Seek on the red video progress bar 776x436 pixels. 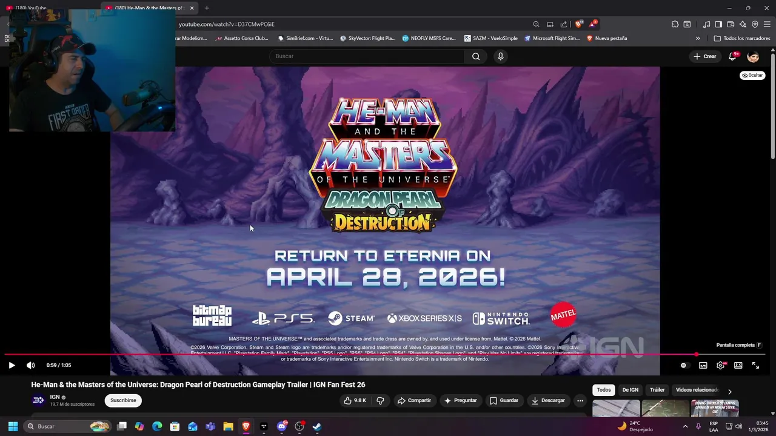click(386, 354)
